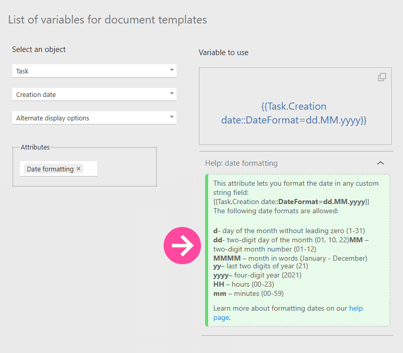Viewport: 403px width, 353px height.
Task: Click the empty Attributes field beside the tag
Action: tap(90, 169)
